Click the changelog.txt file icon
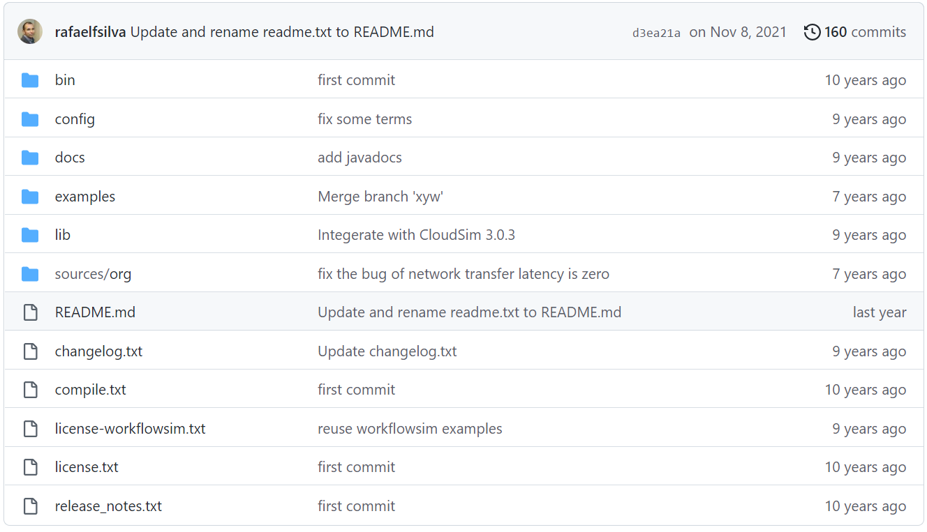 (30, 351)
